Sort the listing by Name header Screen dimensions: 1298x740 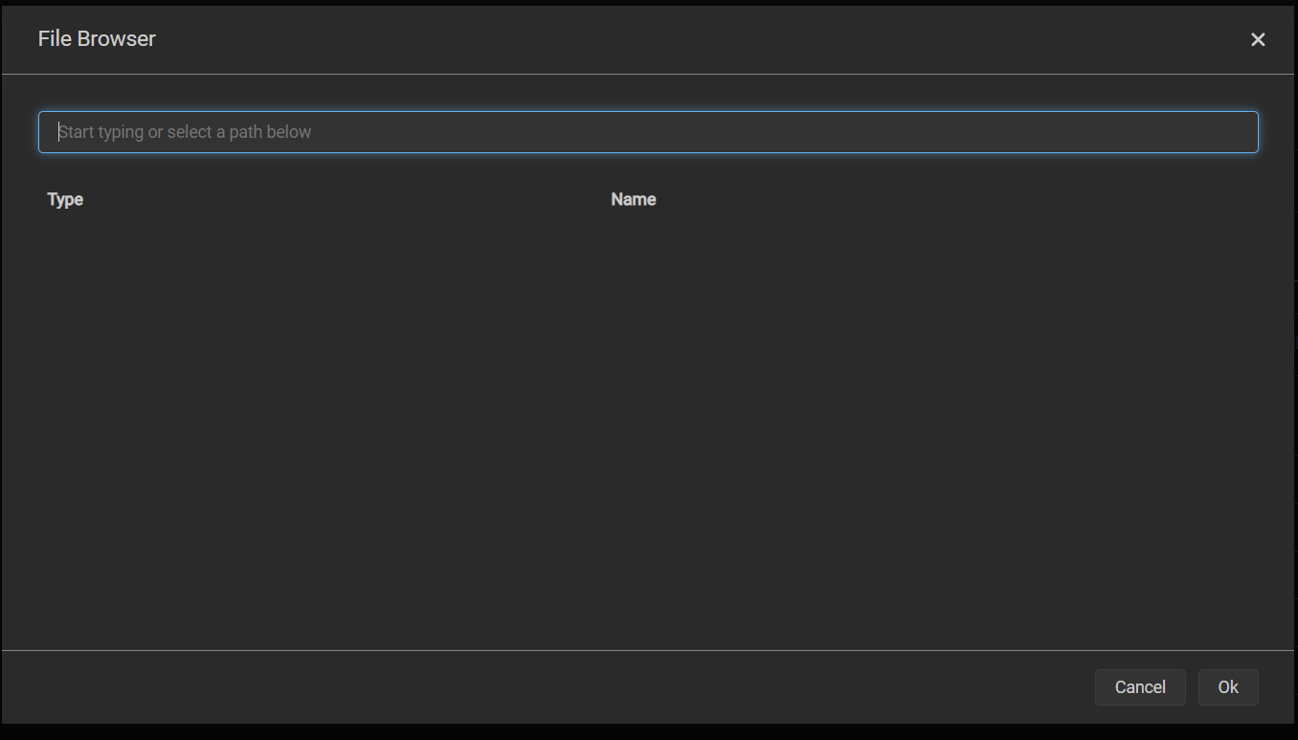coord(633,199)
